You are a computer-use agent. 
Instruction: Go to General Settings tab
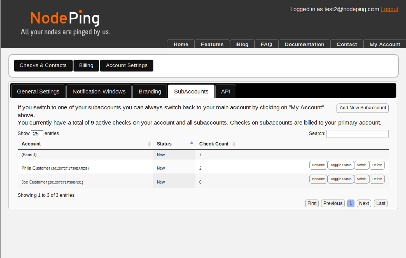[x=38, y=92]
